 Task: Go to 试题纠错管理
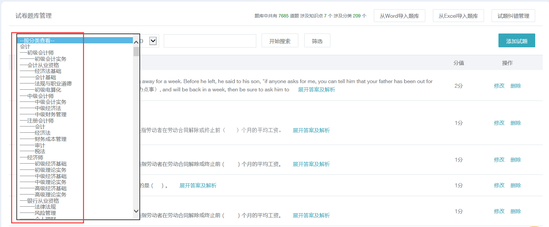point(513,16)
